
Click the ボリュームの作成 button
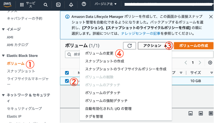pyautogui.click(x=194, y=46)
